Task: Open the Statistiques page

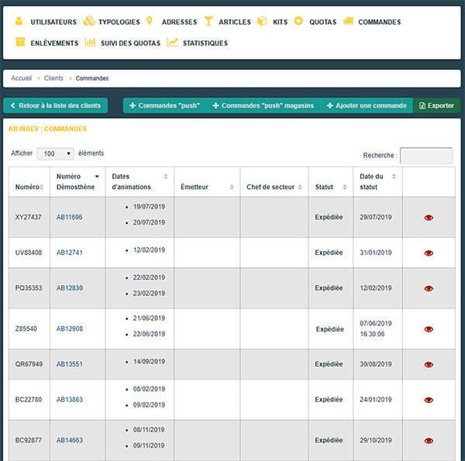Action: coord(205,43)
